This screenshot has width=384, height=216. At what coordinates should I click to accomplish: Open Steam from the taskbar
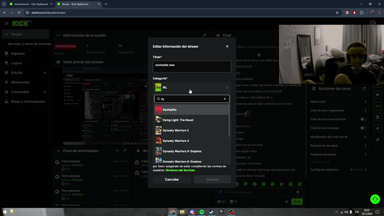(211, 212)
